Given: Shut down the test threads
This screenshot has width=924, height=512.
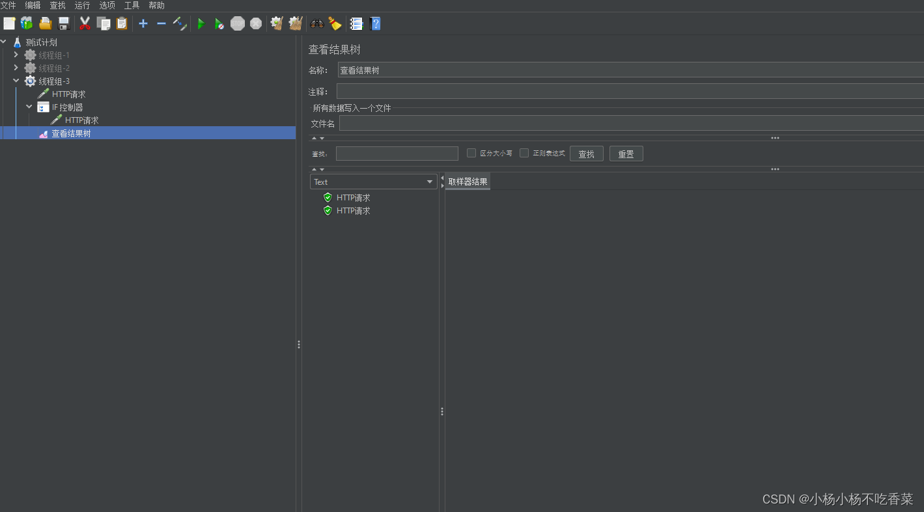Looking at the screenshot, I should [256, 24].
